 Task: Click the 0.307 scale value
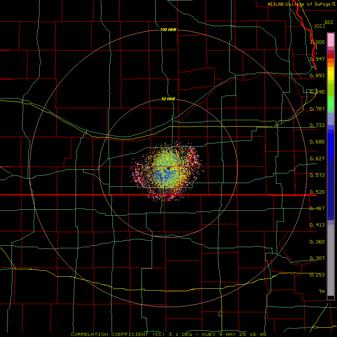[x=317, y=258]
